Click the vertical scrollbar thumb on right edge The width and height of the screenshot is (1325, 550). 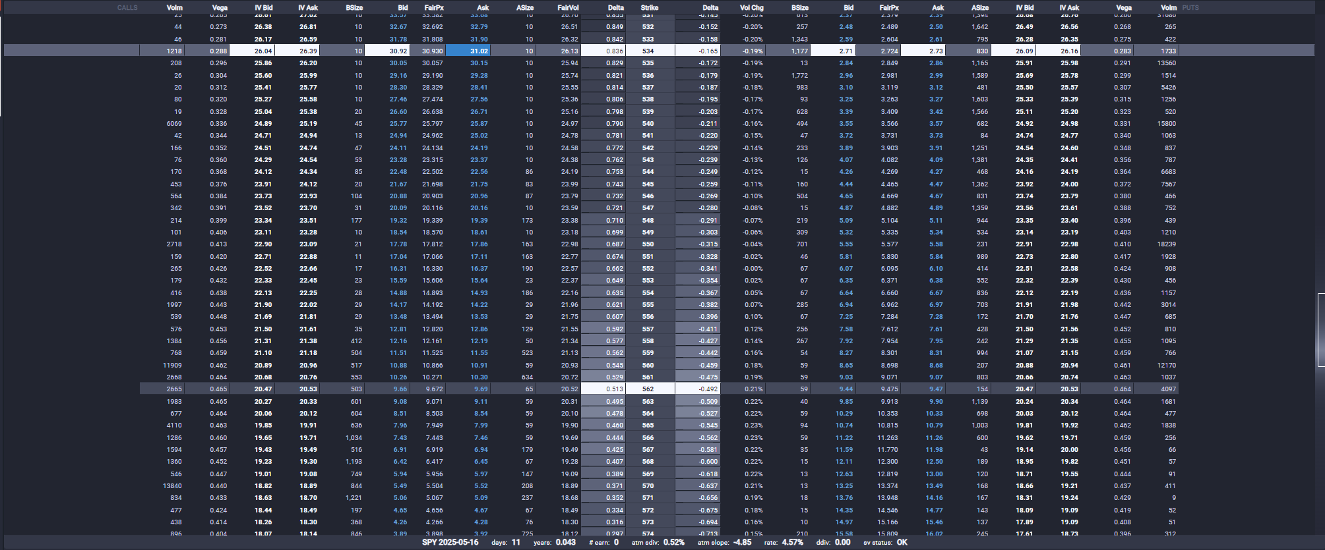coord(1321,329)
